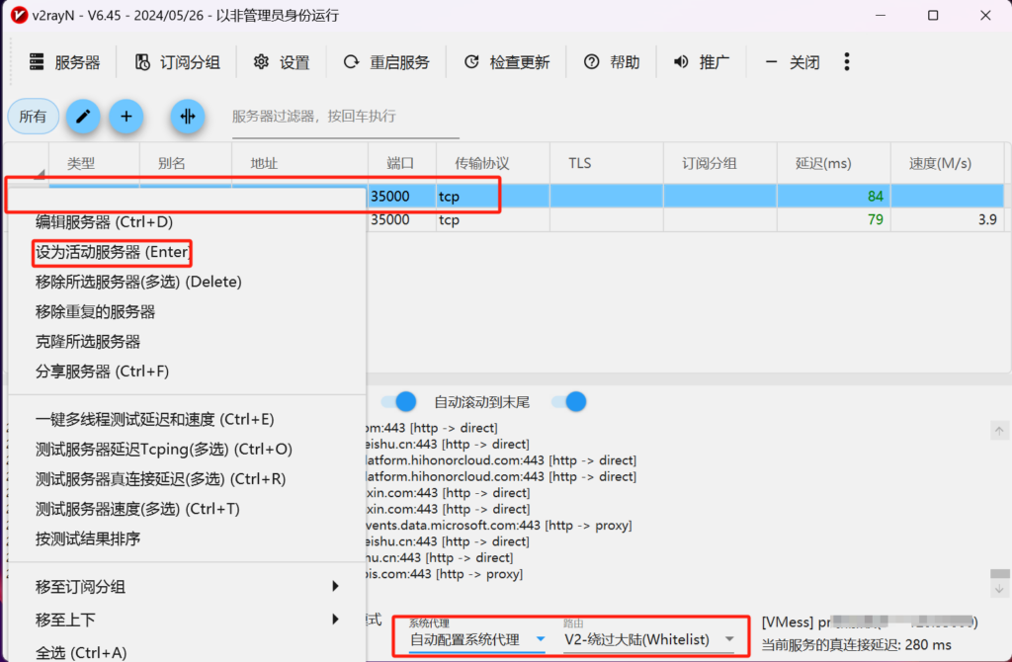Click the 所有 group filter chip

pyautogui.click(x=33, y=117)
